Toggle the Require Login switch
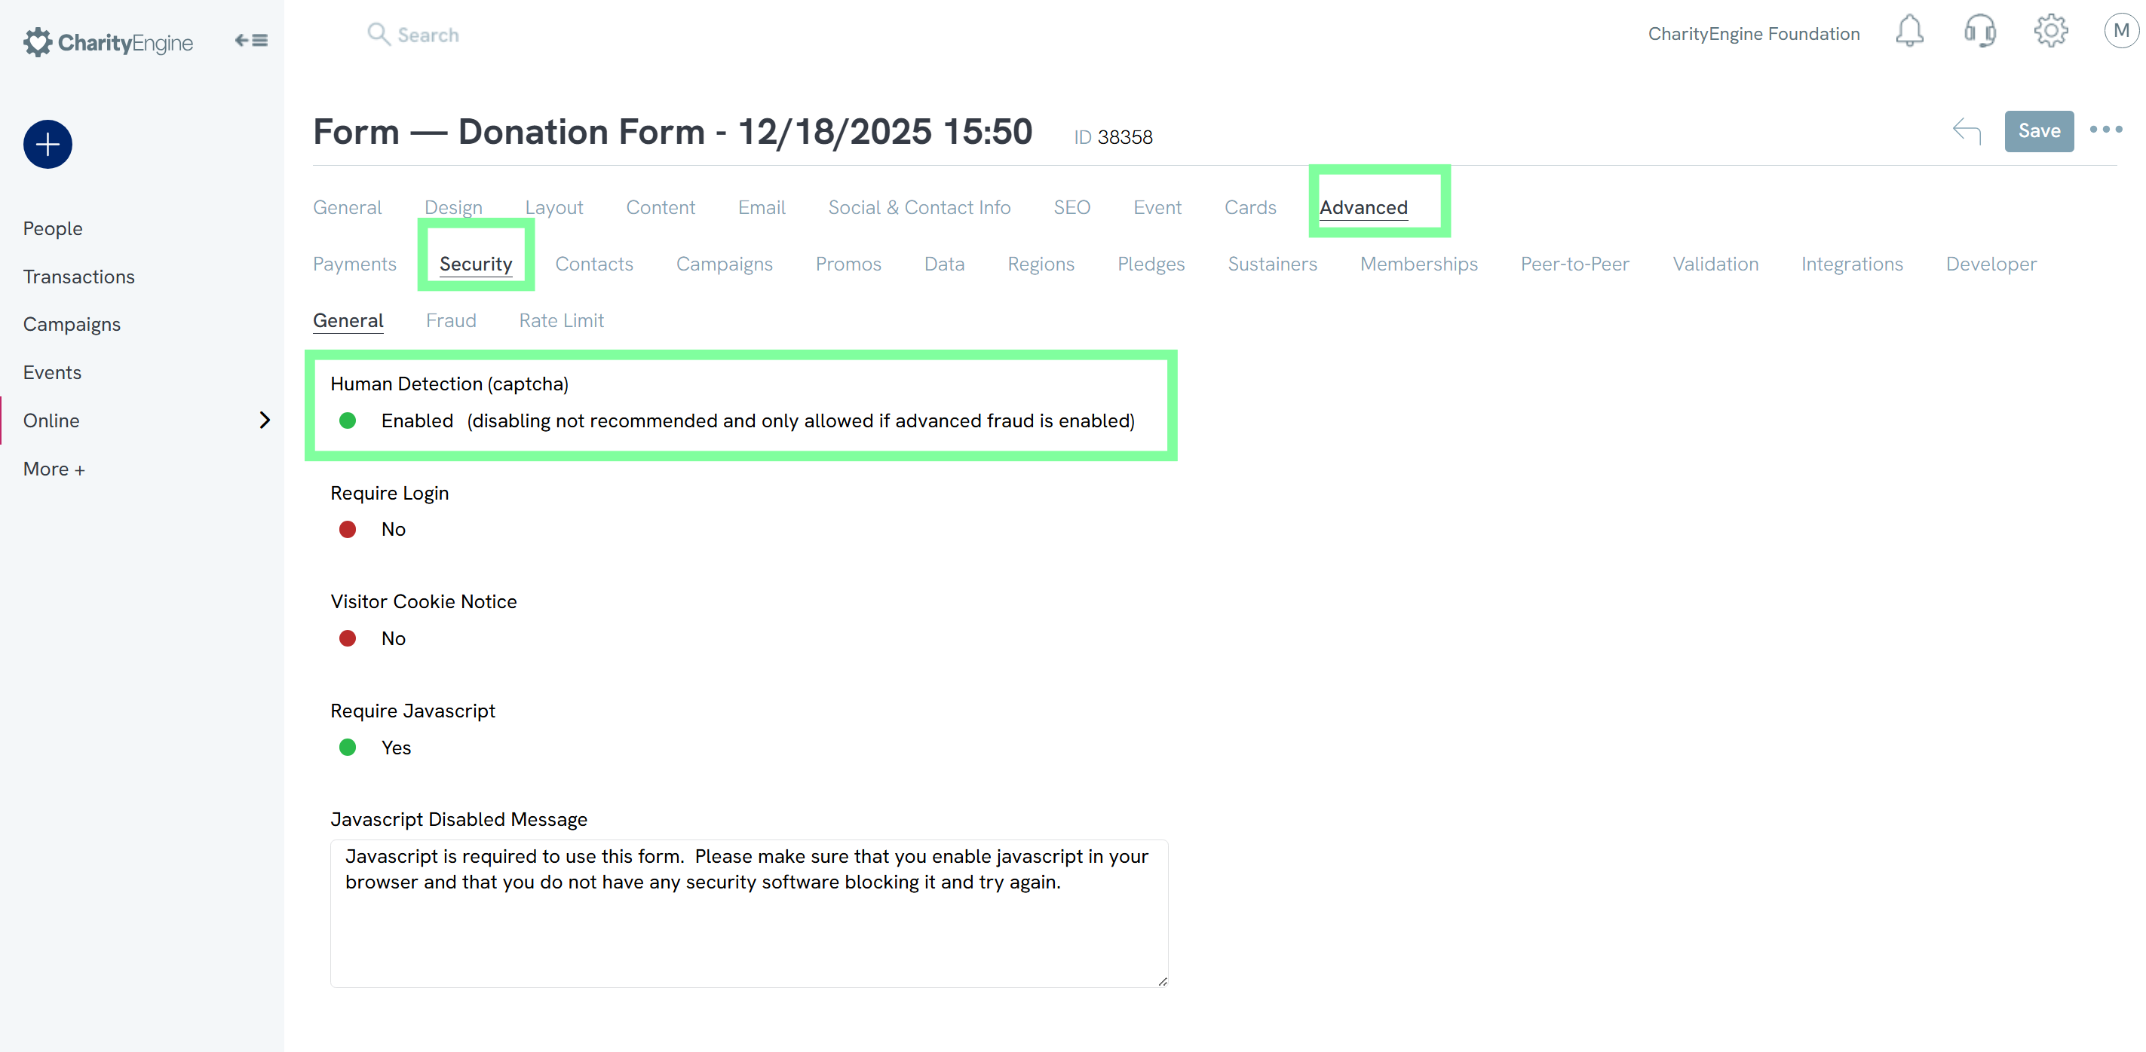Image resolution: width=2146 pixels, height=1052 pixels. pyautogui.click(x=348, y=529)
